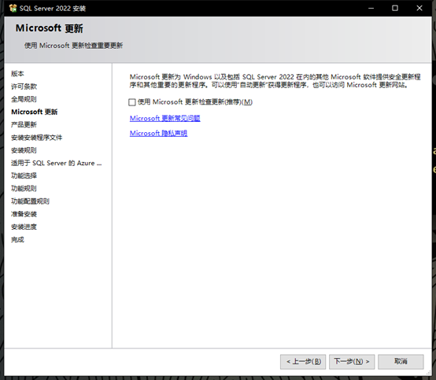The width and height of the screenshot is (436, 380).
Task: Select 适用于 SQL Server 的 Azure step
Action: coord(57,163)
